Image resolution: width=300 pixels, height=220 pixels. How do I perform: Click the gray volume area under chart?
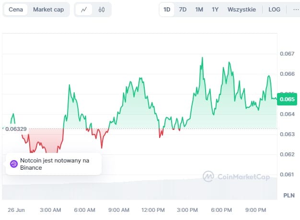tap(144, 189)
